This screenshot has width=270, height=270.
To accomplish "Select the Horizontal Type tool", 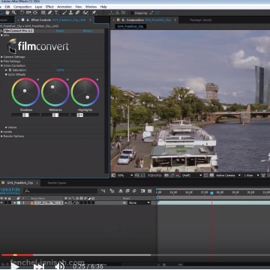I will click(56, 13).
